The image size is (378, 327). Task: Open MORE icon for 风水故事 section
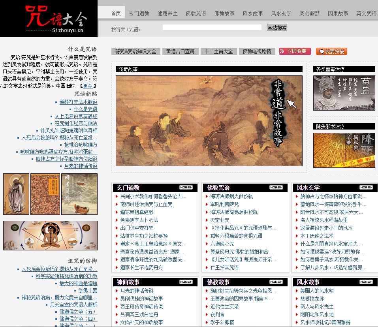(366, 282)
